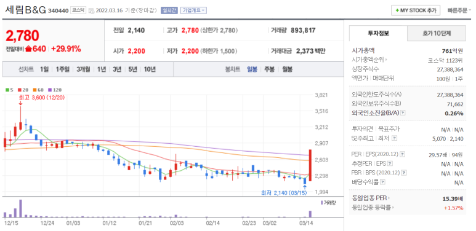Click the tall red candlestick at 03/16
The width and height of the screenshot is (476, 231).
click(310, 165)
